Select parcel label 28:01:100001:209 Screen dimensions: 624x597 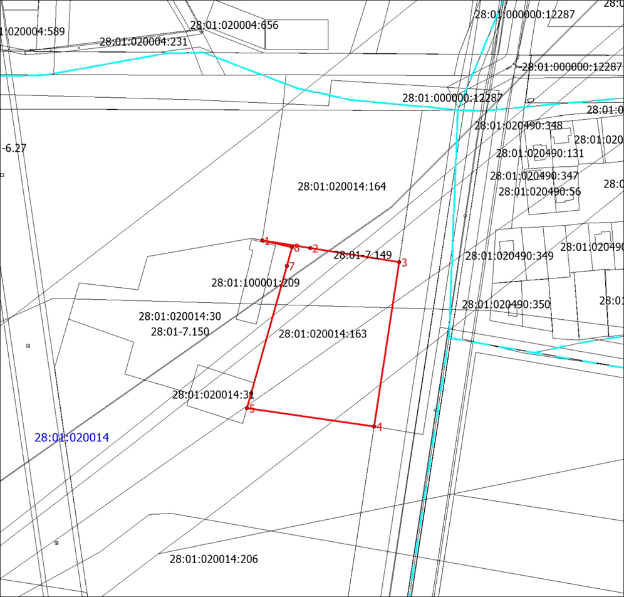[x=256, y=283]
